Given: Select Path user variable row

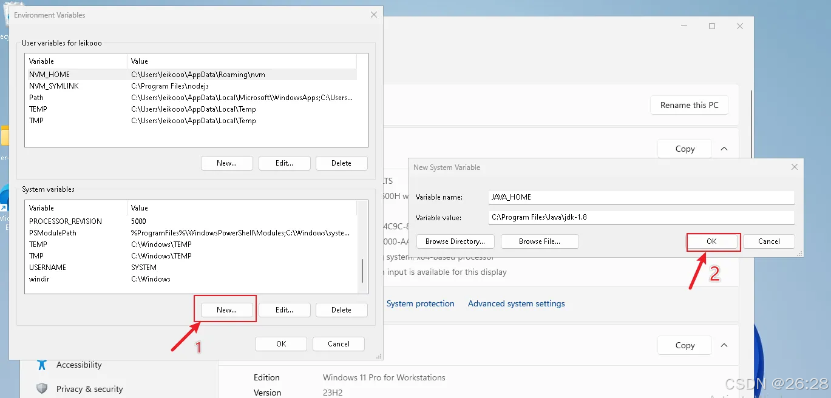Looking at the screenshot, I should [191, 98].
